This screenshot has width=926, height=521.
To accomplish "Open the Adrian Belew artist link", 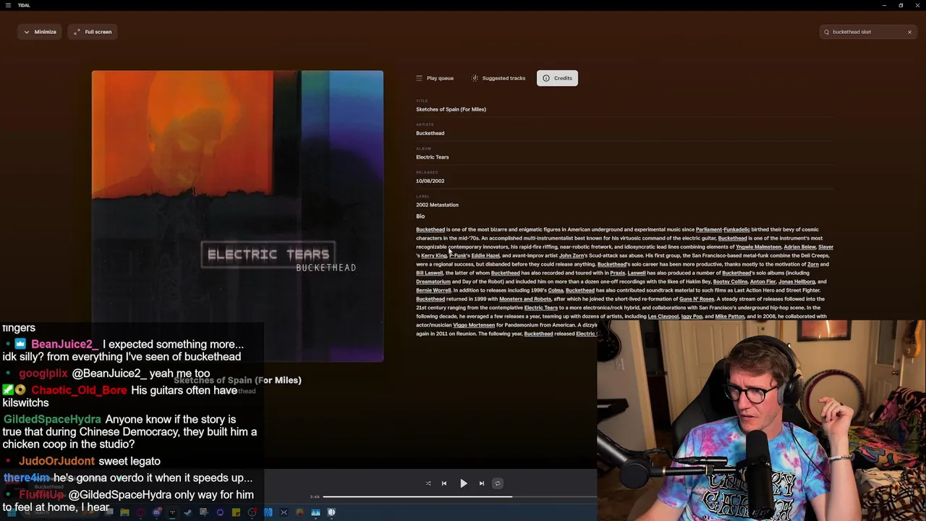I will (x=799, y=247).
